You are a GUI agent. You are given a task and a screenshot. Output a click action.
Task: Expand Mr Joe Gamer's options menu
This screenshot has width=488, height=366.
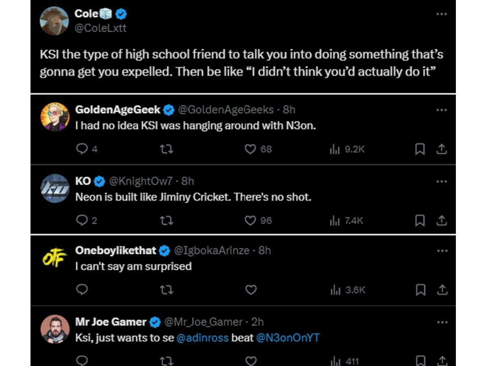pyautogui.click(x=442, y=322)
